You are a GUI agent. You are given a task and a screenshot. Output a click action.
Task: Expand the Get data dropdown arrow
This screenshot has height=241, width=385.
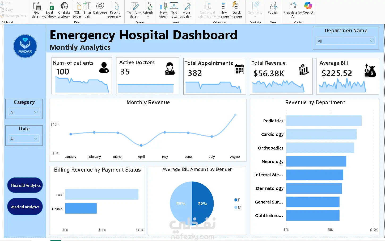39,17
